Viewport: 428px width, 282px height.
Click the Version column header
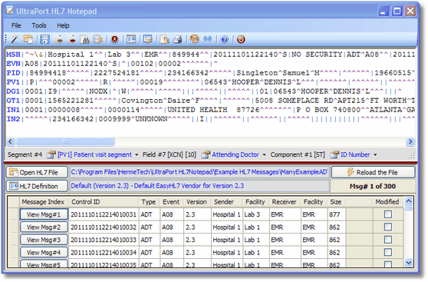197,202
